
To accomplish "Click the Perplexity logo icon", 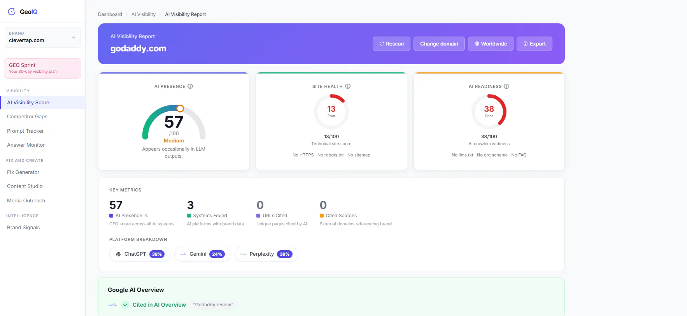I will click(x=244, y=254).
